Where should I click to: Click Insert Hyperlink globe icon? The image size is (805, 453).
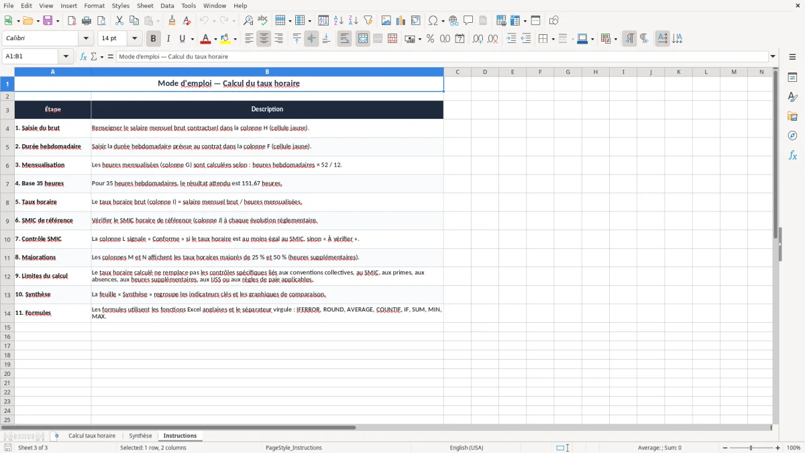tap(453, 21)
